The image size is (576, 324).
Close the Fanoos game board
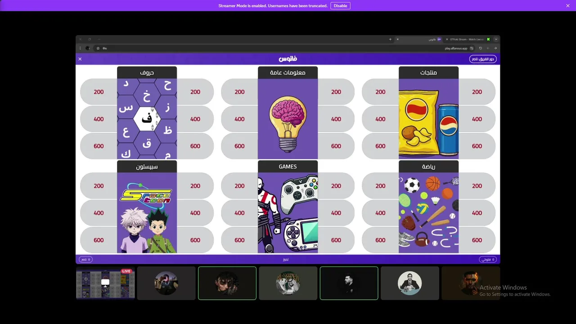pos(80,59)
